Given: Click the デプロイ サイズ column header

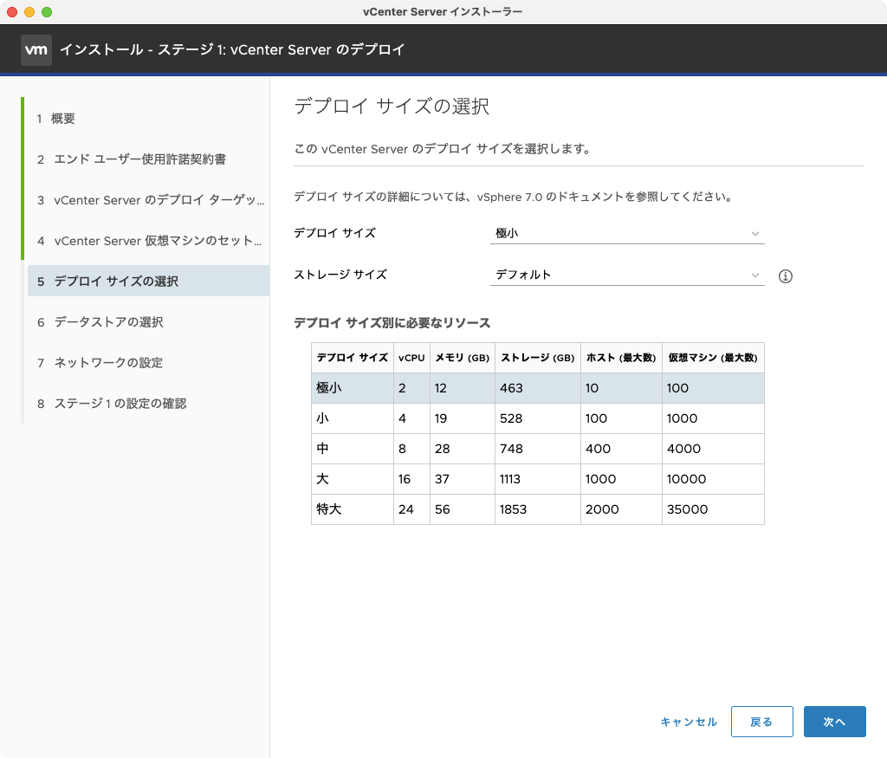Looking at the screenshot, I should coord(353,358).
